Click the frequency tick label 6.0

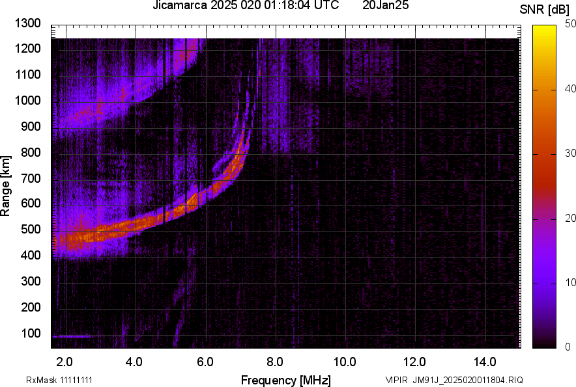click(205, 362)
